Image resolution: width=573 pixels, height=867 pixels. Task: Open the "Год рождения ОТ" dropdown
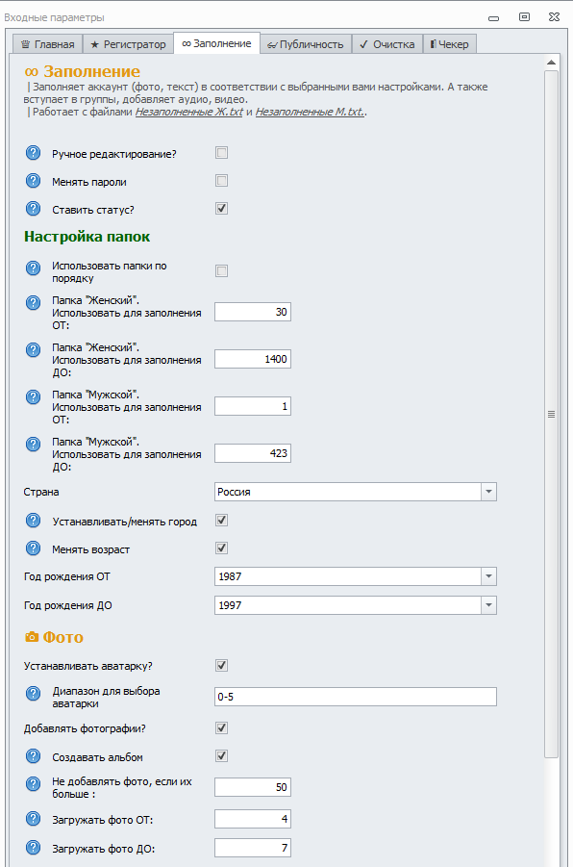click(488, 576)
